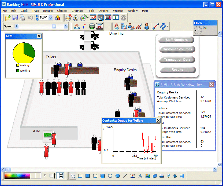Click the Staff Numbers button
Image resolution: width=223 pixels, height=186 pixels.
176,40
